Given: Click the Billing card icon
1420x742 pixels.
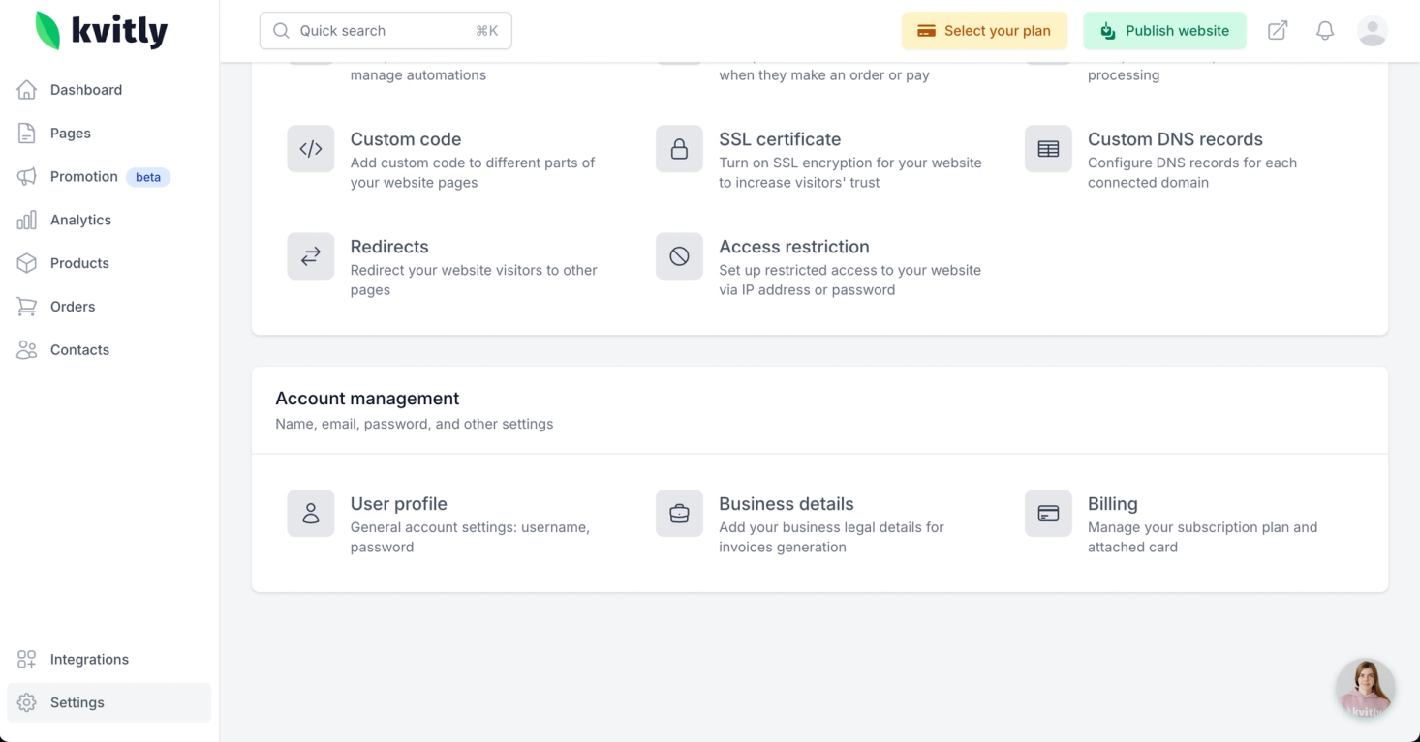Looking at the screenshot, I should tap(1048, 514).
